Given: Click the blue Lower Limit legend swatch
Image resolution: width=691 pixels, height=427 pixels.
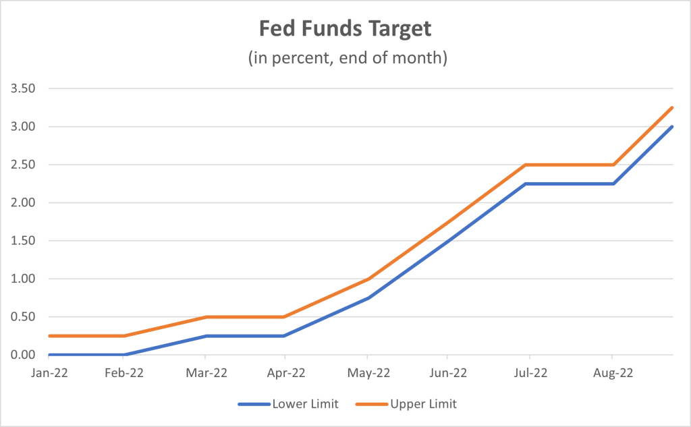Looking at the screenshot, I should point(253,405).
